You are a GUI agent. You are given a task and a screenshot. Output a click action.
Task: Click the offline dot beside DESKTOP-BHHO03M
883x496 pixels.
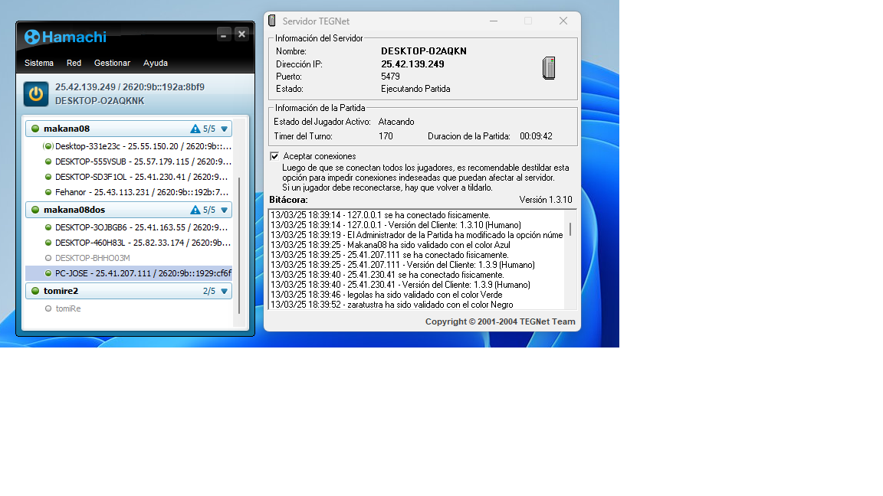click(48, 258)
